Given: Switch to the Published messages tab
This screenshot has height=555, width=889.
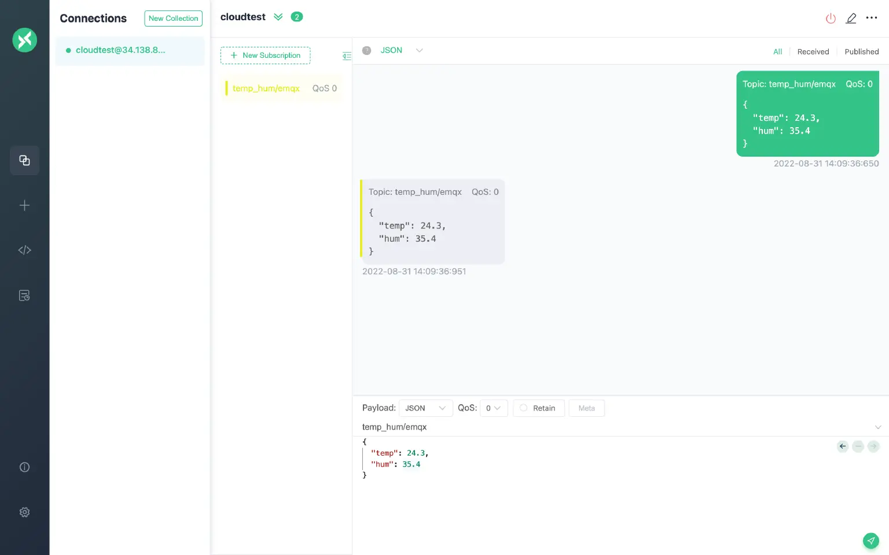Looking at the screenshot, I should [x=861, y=51].
